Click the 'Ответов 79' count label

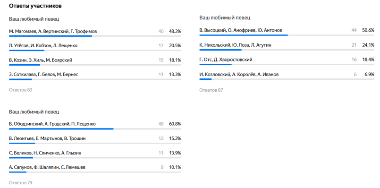click(x=21, y=183)
